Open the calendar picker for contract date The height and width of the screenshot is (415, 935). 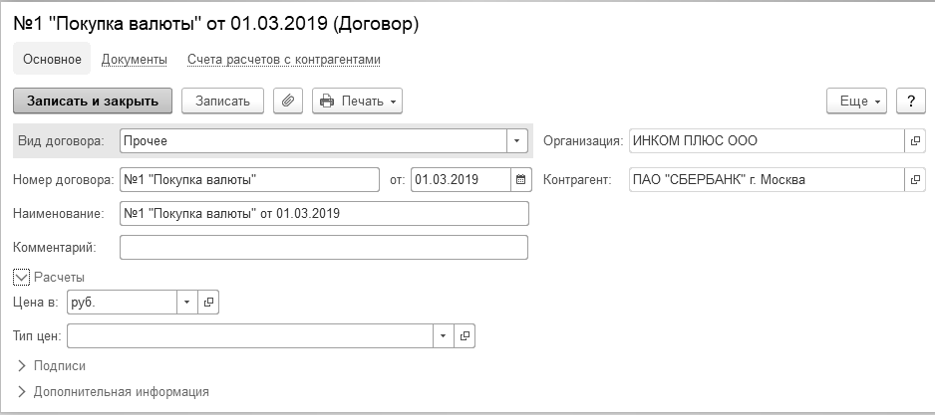[x=519, y=180]
